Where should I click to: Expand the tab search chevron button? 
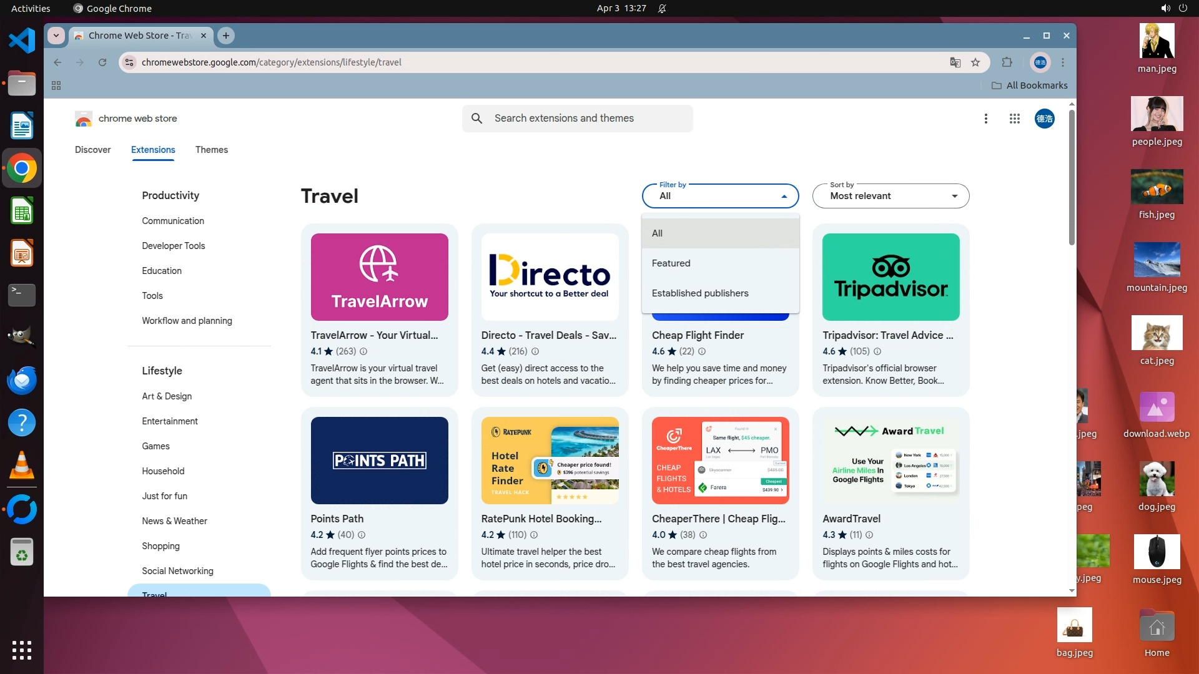click(56, 36)
